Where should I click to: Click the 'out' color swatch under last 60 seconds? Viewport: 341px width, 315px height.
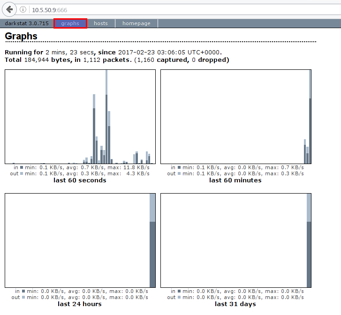pos(22,173)
